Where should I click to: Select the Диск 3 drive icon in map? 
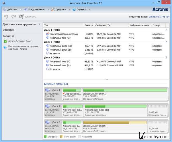48,122
